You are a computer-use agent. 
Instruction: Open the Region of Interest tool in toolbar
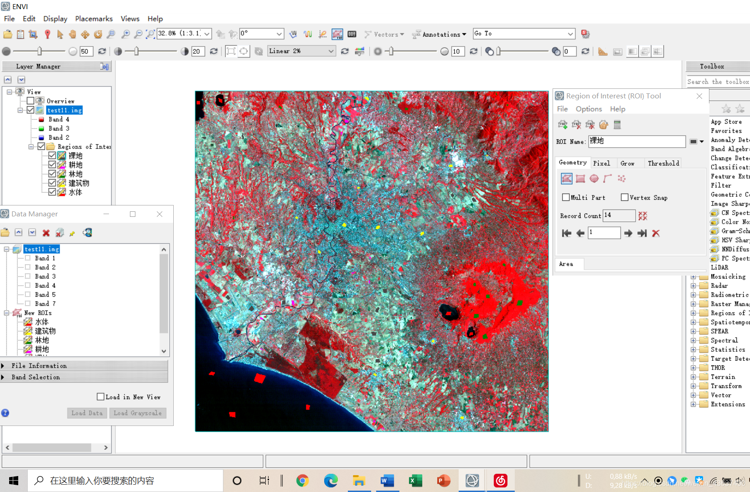point(337,34)
